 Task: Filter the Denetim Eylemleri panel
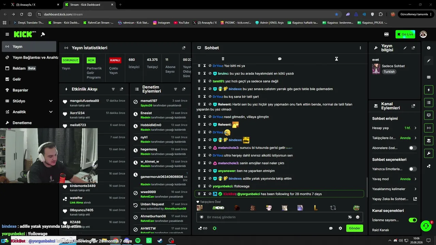click(175, 89)
